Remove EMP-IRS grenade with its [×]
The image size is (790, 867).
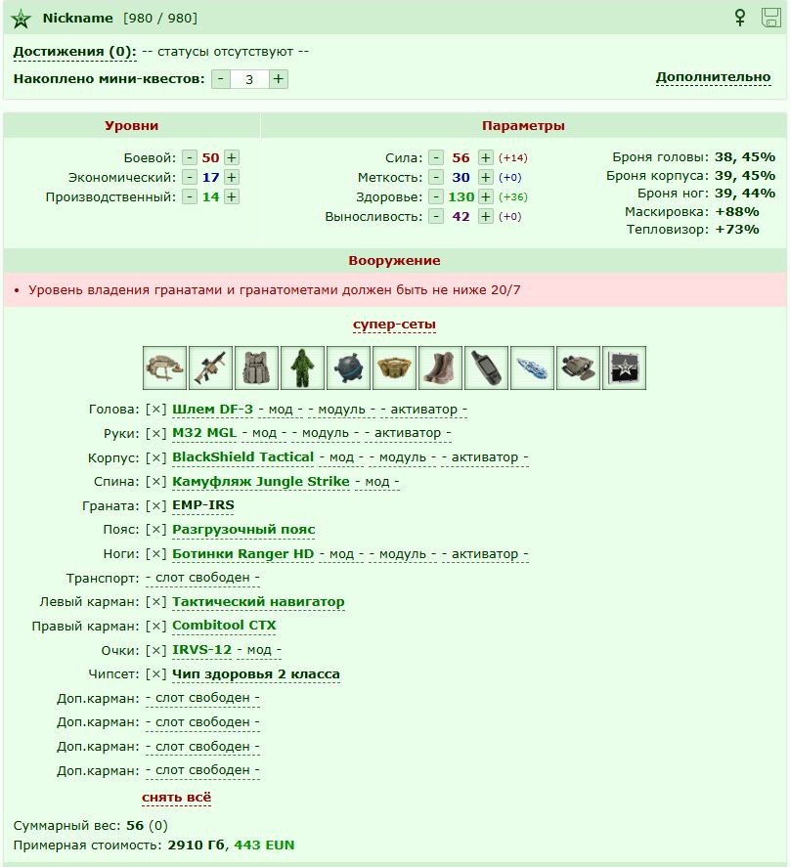point(156,506)
